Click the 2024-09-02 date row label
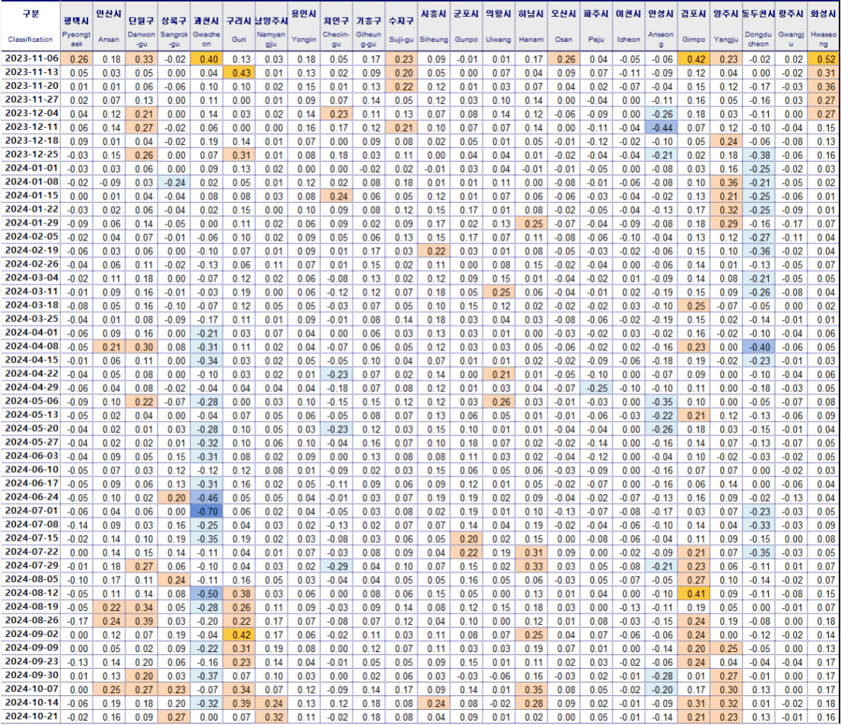This screenshot has width=841, height=725. click(x=30, y=635)
